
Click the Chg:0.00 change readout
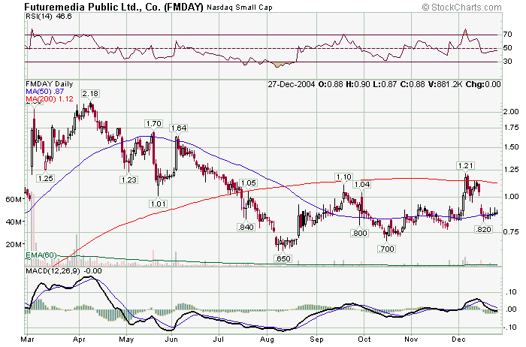483,84
